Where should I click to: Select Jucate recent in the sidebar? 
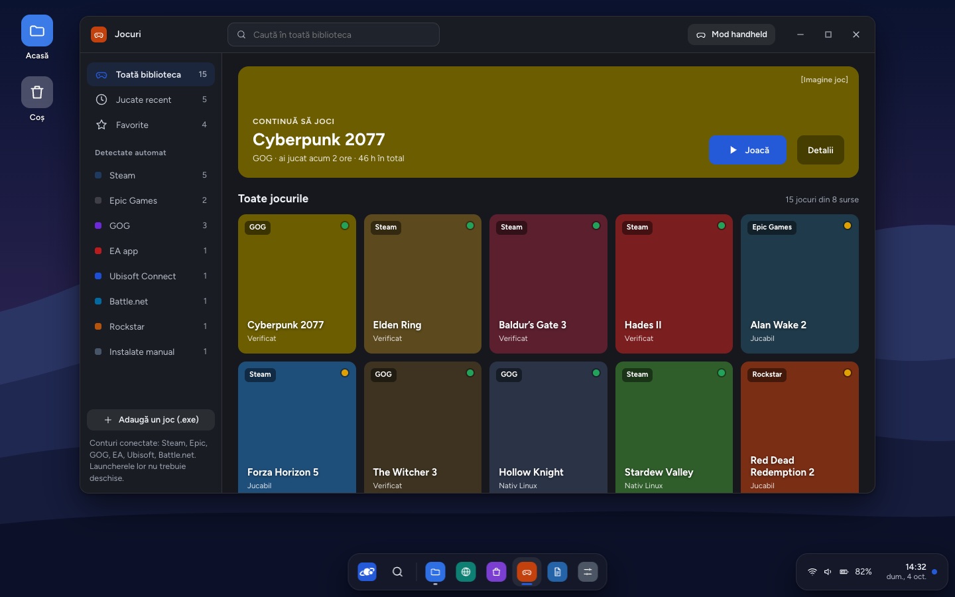(151, 99)
